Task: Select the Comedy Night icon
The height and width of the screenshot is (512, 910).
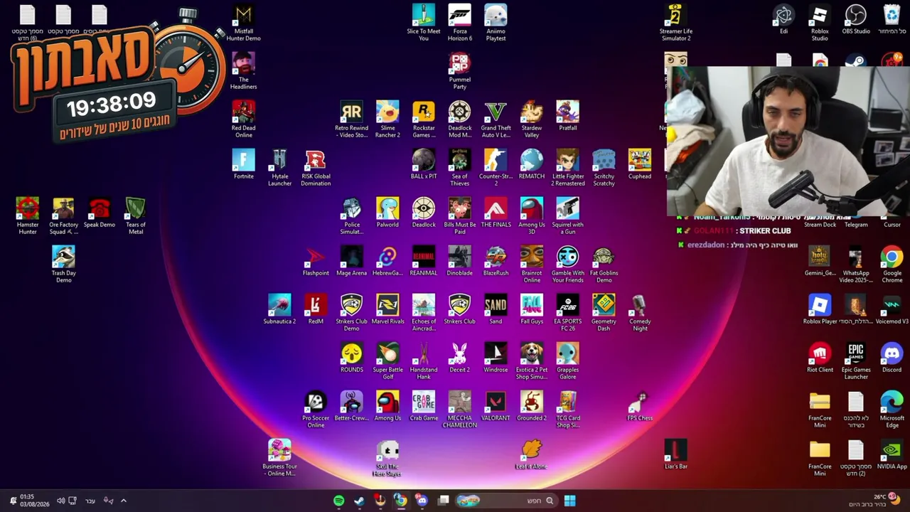Action: click(640, 313)
